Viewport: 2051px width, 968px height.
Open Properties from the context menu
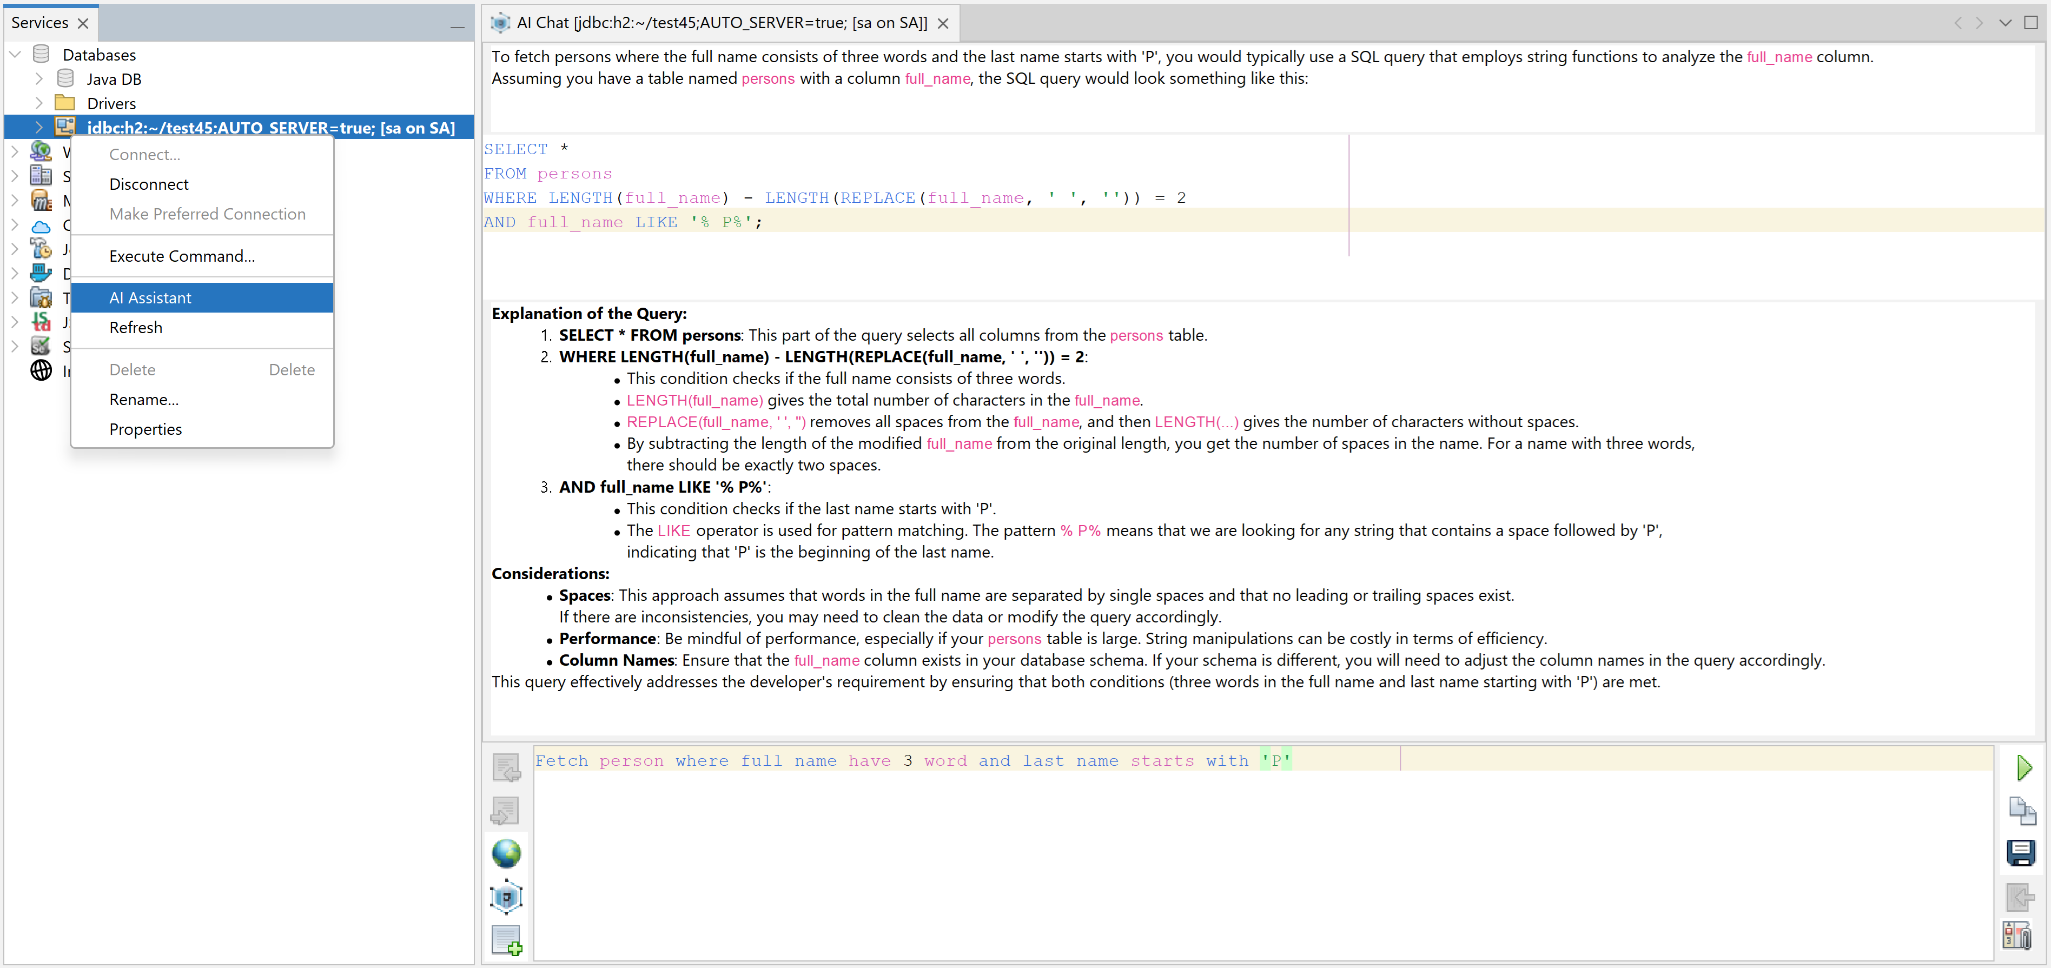pyautogui.click(x=145, y=429)
